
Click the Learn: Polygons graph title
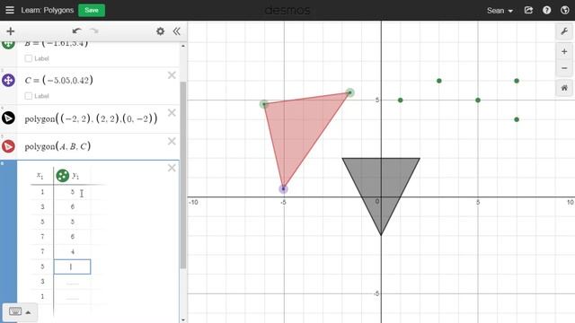pos(48,10)
